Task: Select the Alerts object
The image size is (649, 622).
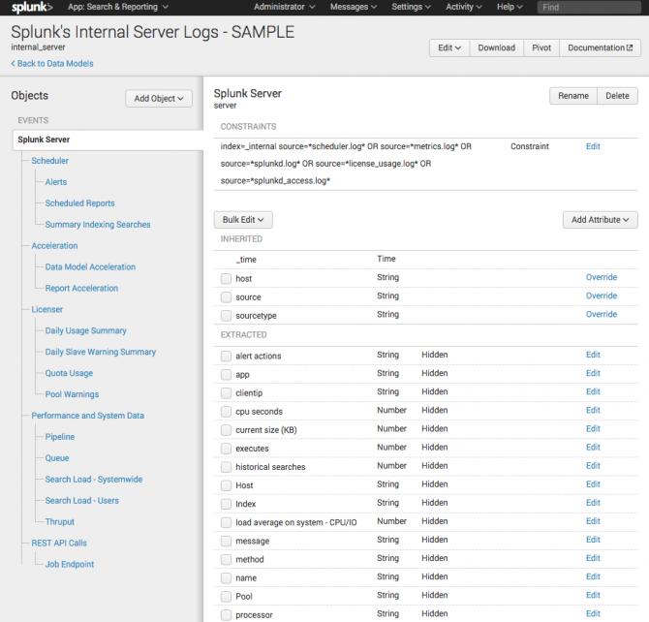Action: (x=56, y=182)
